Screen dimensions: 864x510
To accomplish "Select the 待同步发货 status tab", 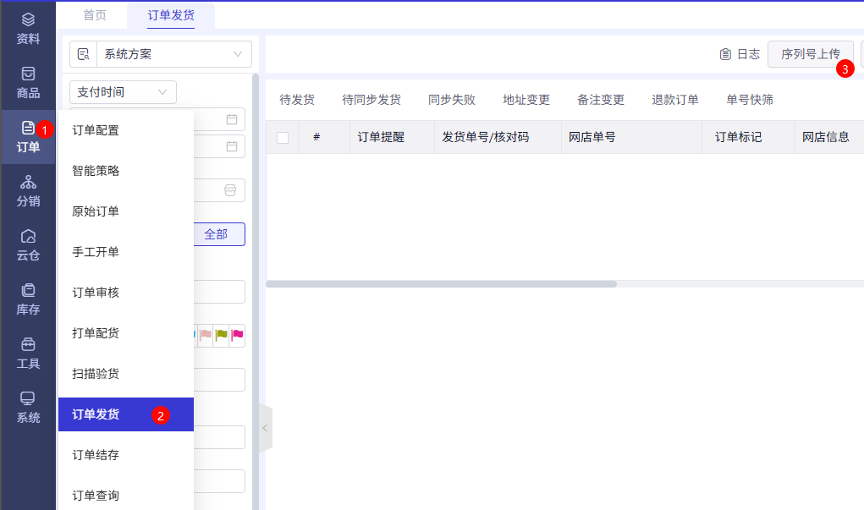I will [371, 100].
